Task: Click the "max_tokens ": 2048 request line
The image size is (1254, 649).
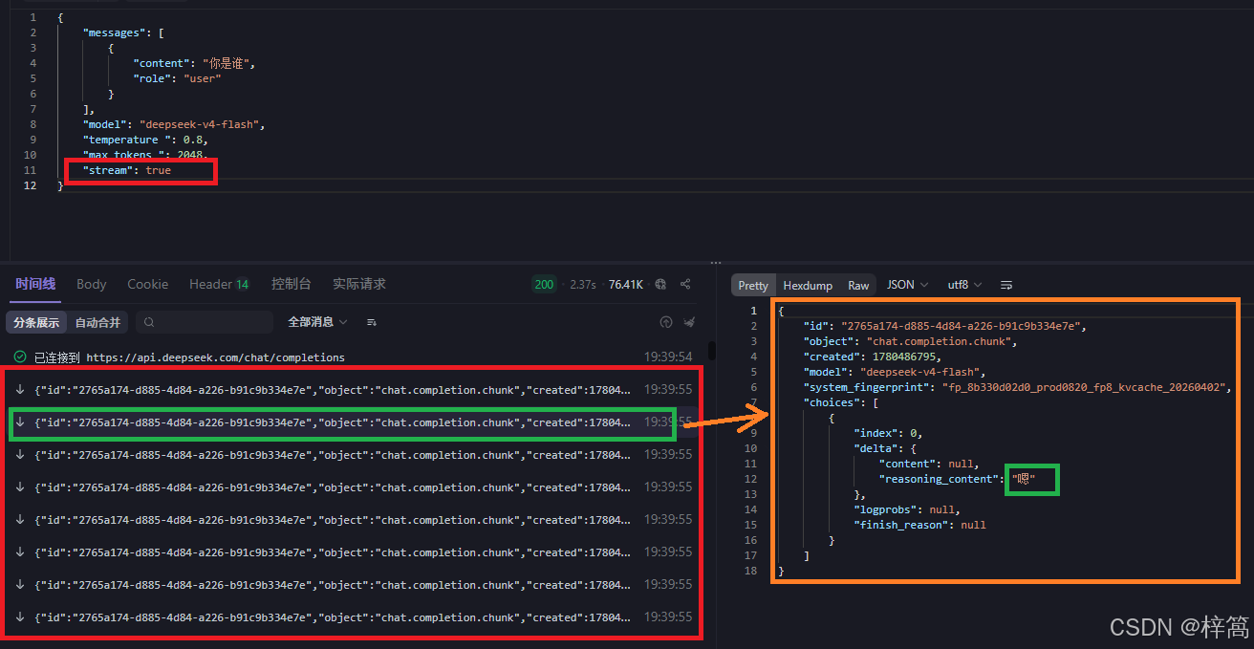Action: 145,155
